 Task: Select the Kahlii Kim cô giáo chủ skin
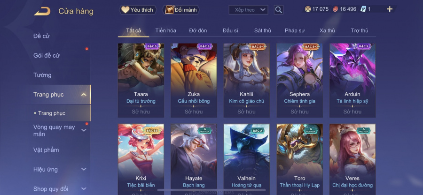pyautogui.click(x=247, y=81)
